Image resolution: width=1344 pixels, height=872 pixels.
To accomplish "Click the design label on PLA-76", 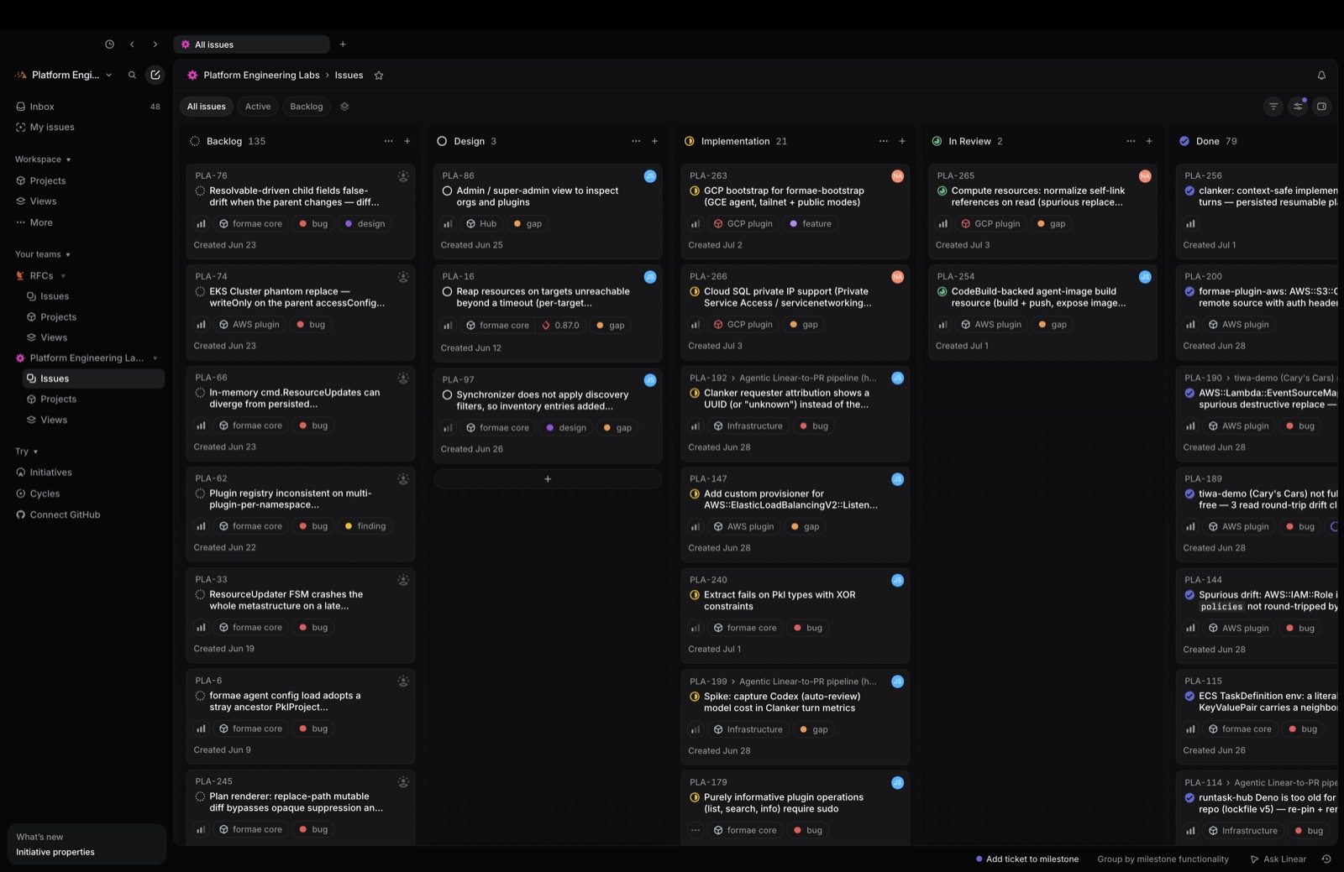I will coord(365,224).
